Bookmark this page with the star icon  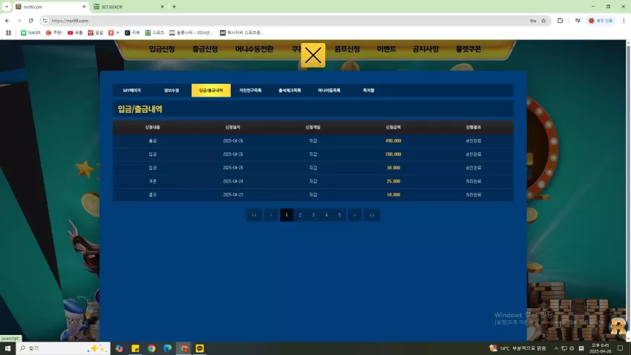(543, 21)
